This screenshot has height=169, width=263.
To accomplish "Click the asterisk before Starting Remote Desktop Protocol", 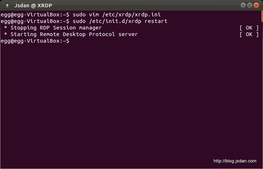I will [5, 35].
